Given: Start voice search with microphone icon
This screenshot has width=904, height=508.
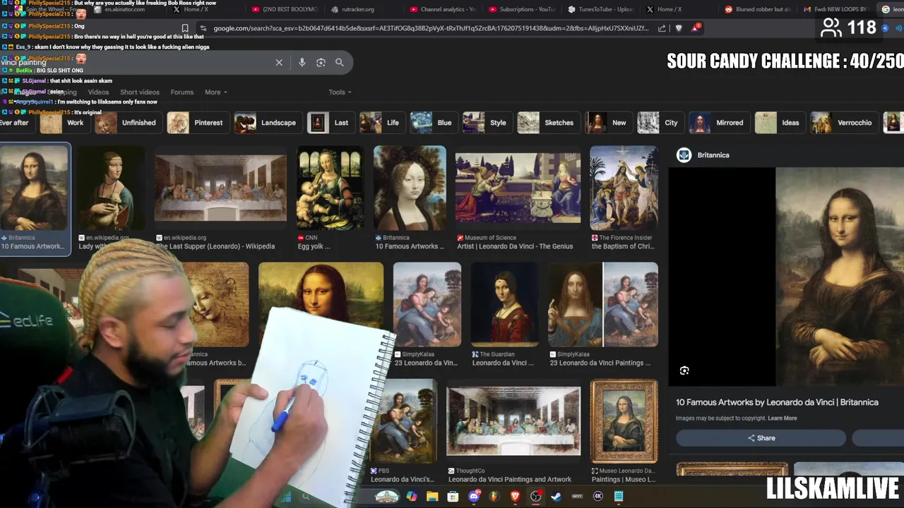Looking at the screenshot, I should click(x=302, y=62).
